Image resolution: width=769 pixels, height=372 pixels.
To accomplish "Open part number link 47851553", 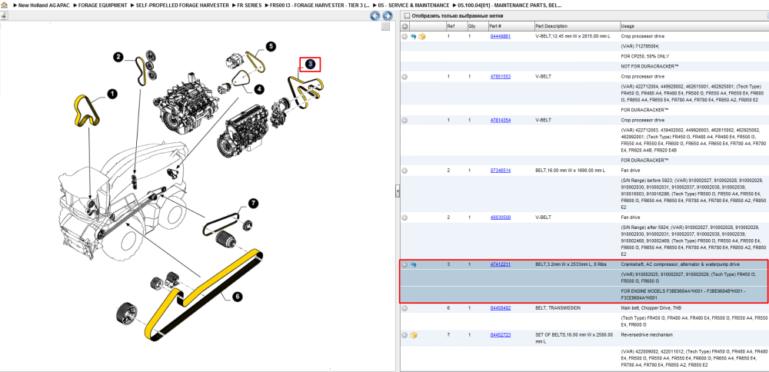I will click(501, 76).
